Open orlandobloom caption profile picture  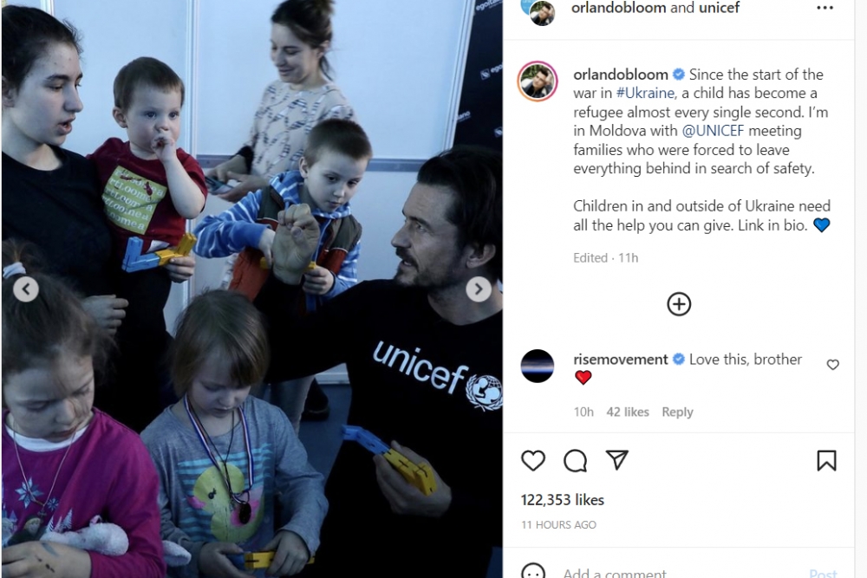(537, 81)
